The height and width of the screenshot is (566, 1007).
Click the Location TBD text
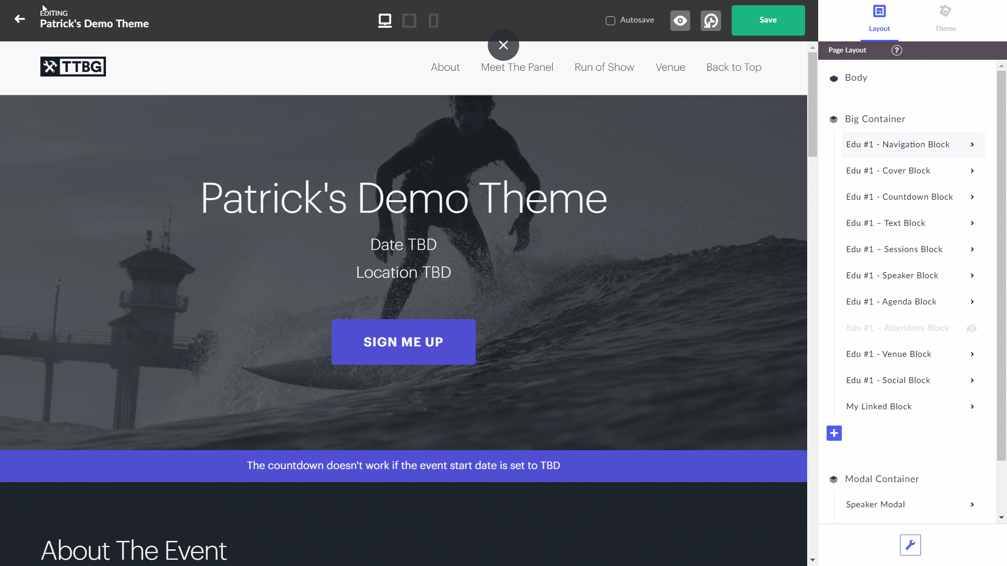(403, 273)
